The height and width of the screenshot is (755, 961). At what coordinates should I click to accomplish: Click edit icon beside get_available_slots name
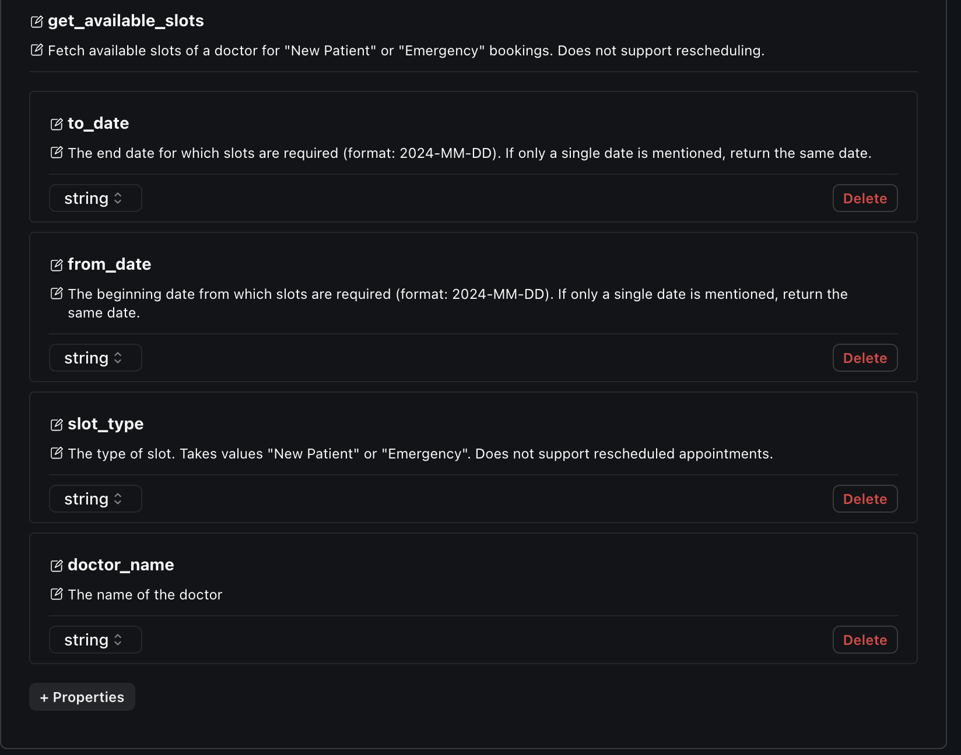click(37, 22)
